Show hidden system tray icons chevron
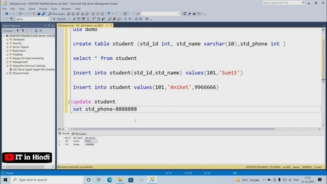This screenshot has height=184, width=327. coord(264,179)
